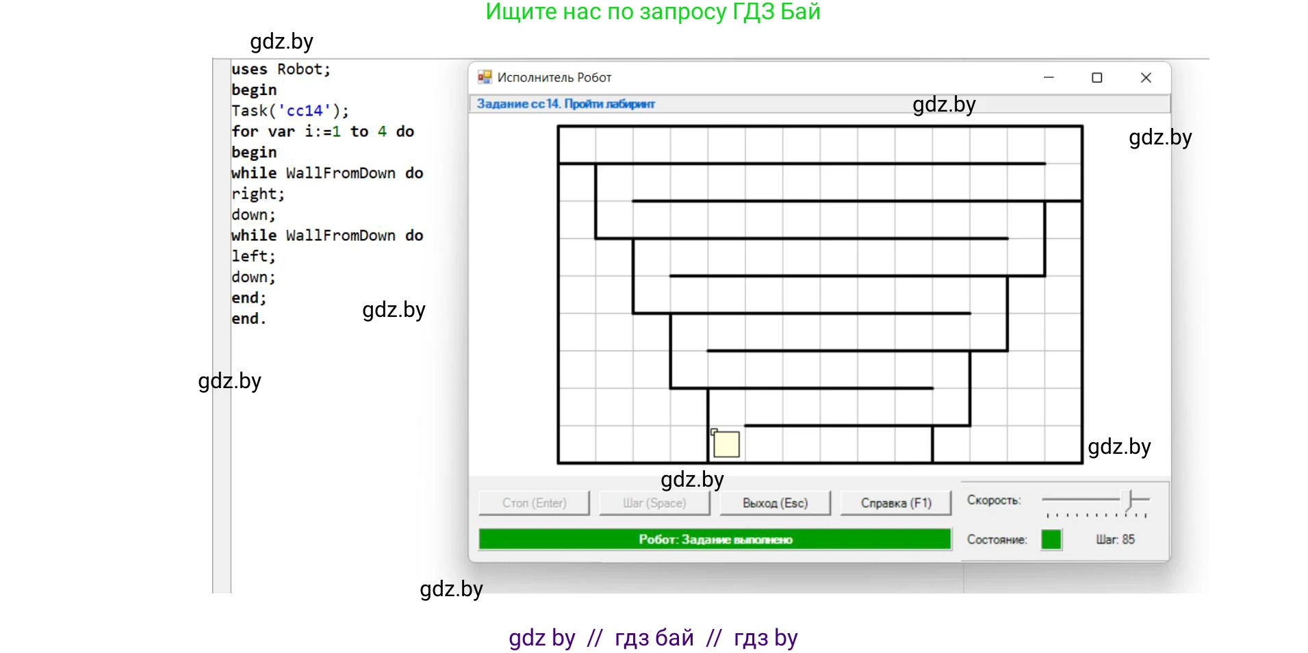Place cursor on 'uses Robot;' line
Viewport: 1308px width, 653px height.
pos(281,69)
